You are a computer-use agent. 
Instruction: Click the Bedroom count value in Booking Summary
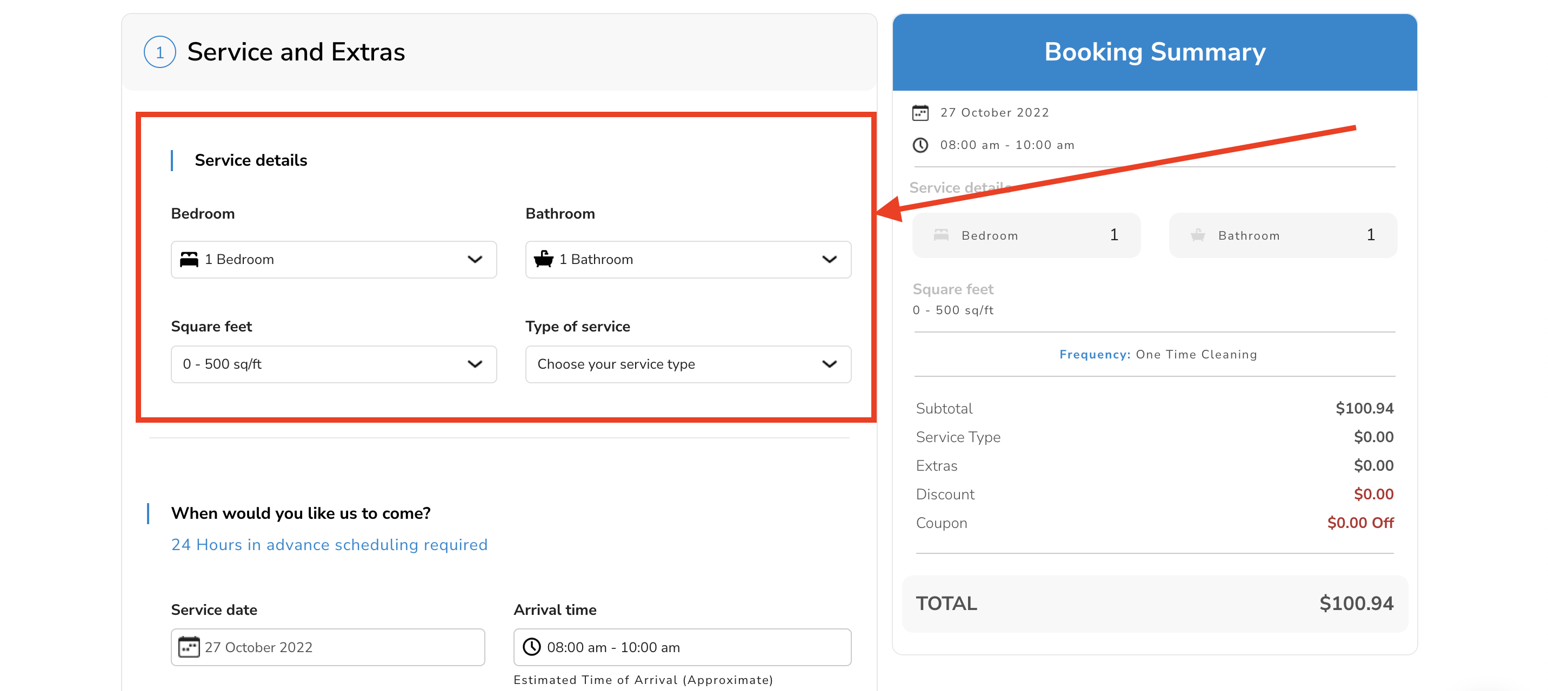pos(1113,235)
